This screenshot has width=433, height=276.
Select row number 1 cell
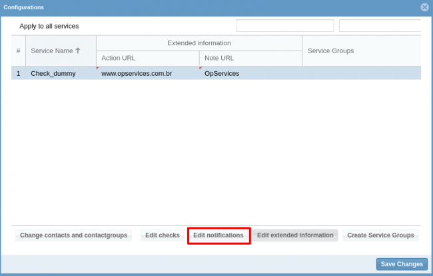click(18, 73)
